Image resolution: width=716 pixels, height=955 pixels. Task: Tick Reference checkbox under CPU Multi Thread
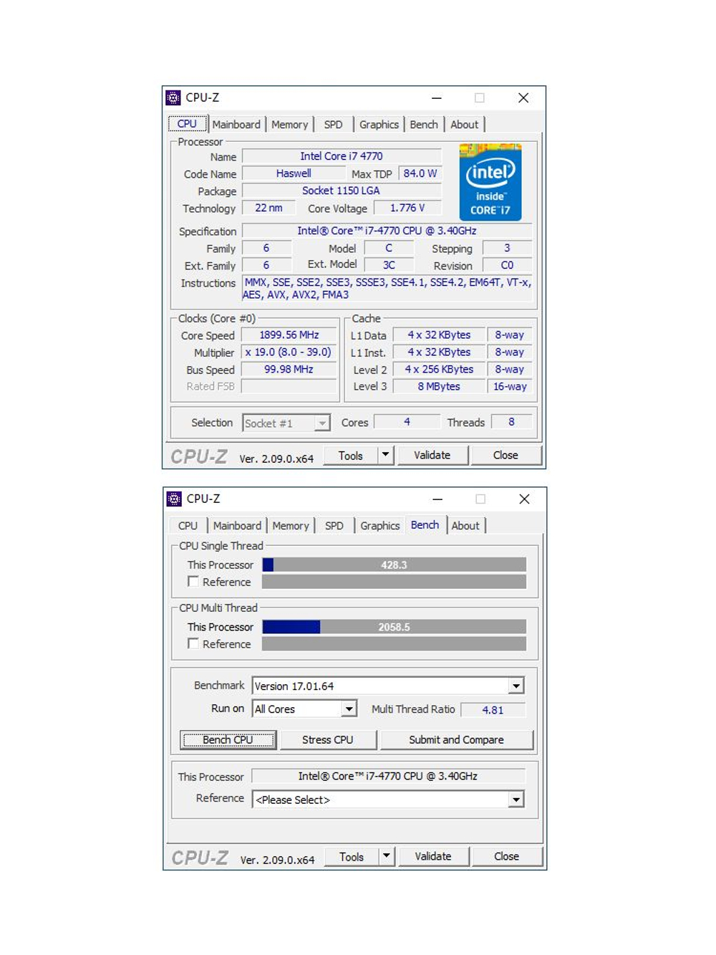193,643
